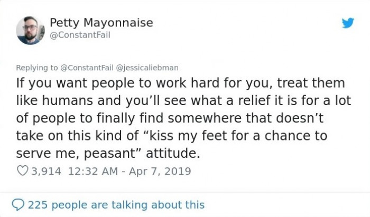Click the @ConstantFail handle under the name

79,35
